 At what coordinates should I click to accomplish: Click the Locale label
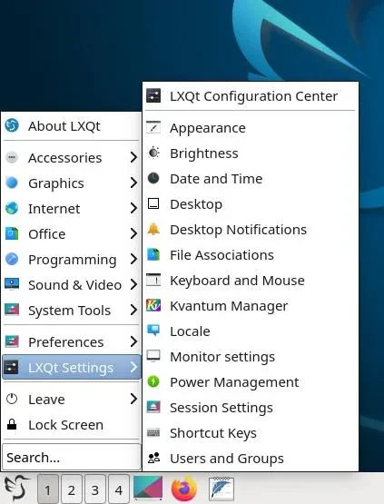tap(190, 331)
